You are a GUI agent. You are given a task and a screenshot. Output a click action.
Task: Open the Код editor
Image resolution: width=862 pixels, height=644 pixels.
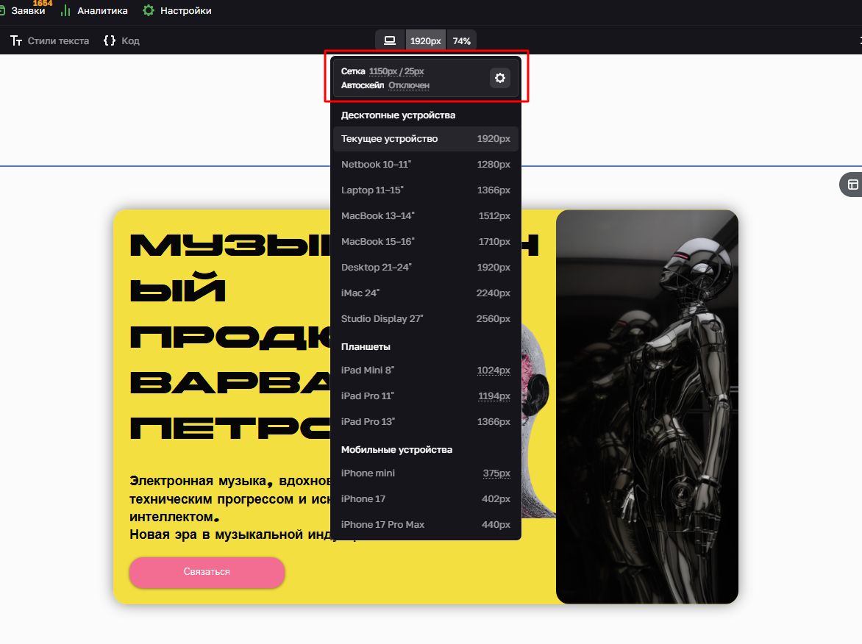121,40
